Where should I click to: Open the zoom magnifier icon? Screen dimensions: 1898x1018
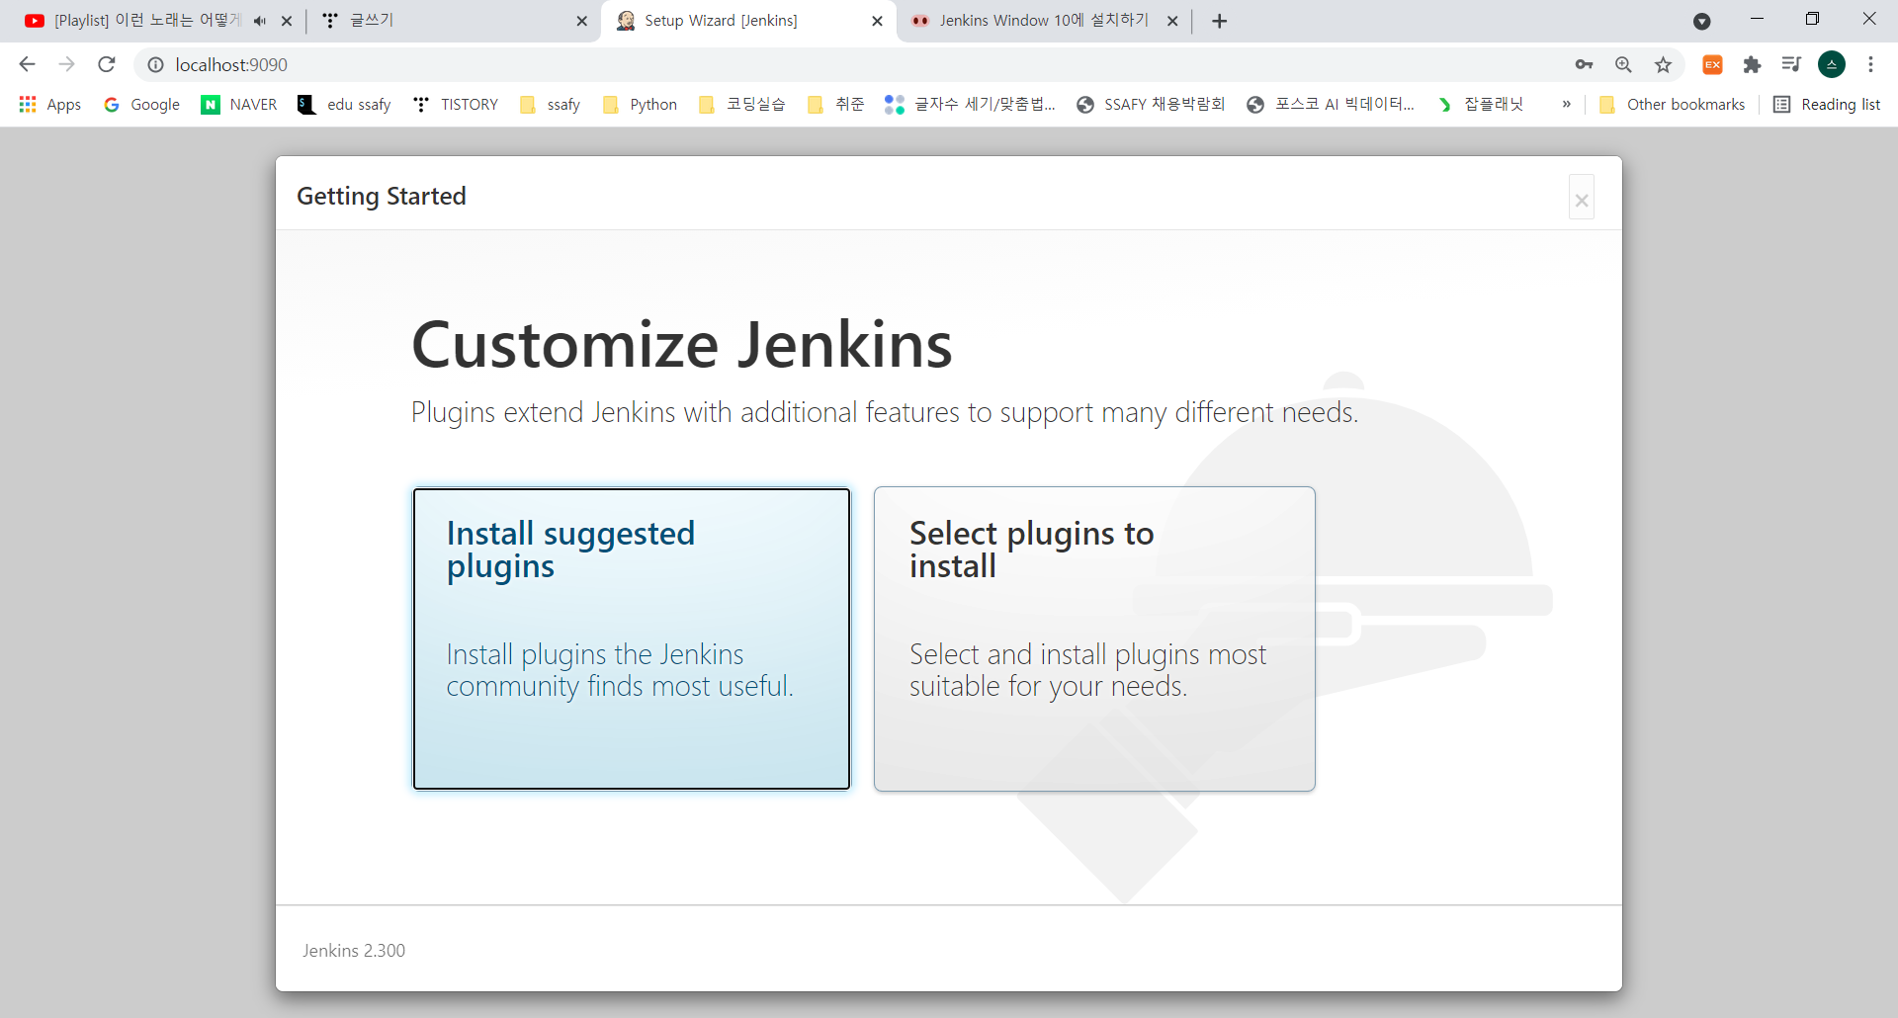click(1623, 64)
